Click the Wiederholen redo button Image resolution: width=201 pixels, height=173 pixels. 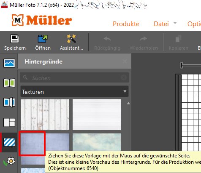(144, 43)
